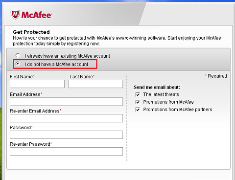Click into the first Email Address text box
This screenshot has width=235, height=180.
click(x=66, y=102)
